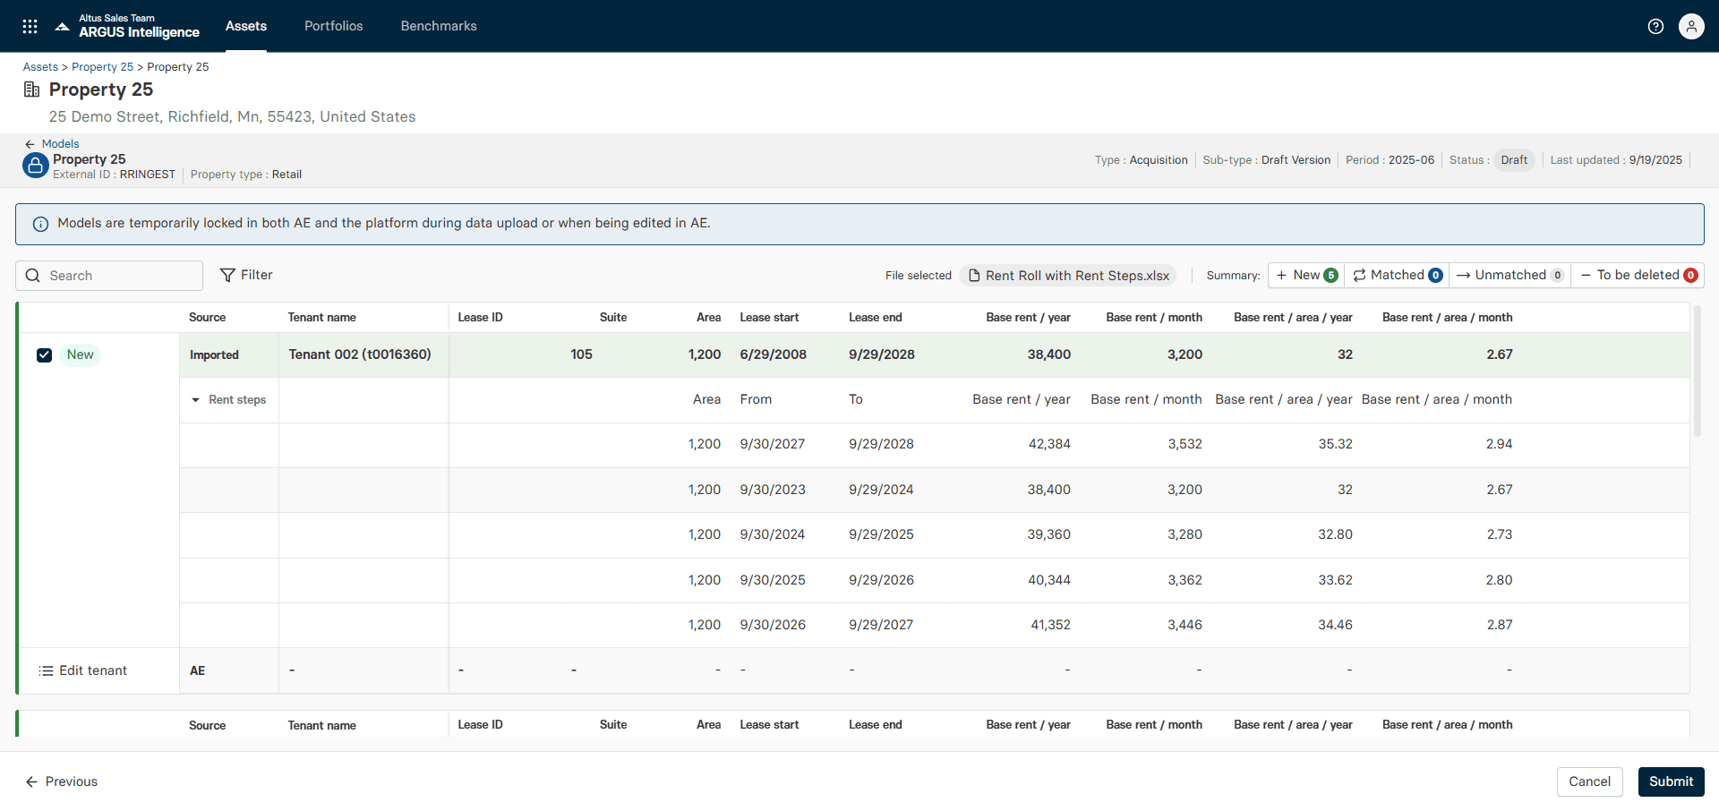
Task: Submit the draft model
Action: coord(1670,781)
